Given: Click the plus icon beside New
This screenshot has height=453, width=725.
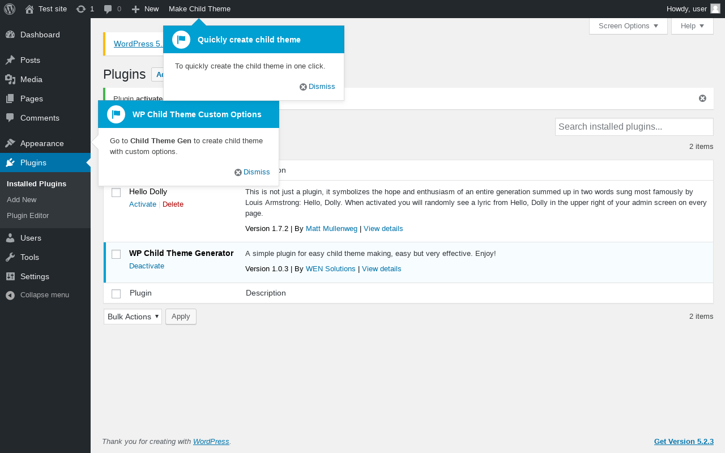Looking at the screenshot, I should click(135, 9).
